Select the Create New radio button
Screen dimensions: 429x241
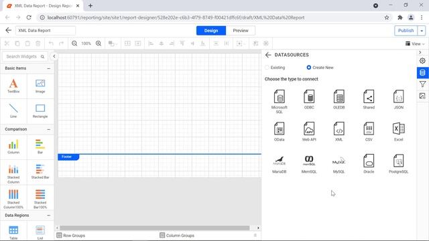point(308,68)
